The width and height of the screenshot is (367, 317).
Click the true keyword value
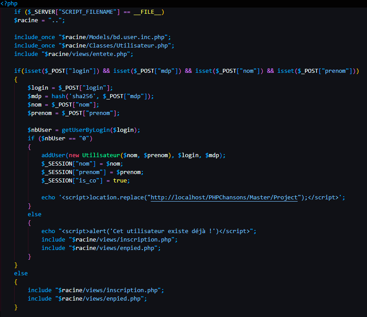pyautogui.click(x=120, y=181)
